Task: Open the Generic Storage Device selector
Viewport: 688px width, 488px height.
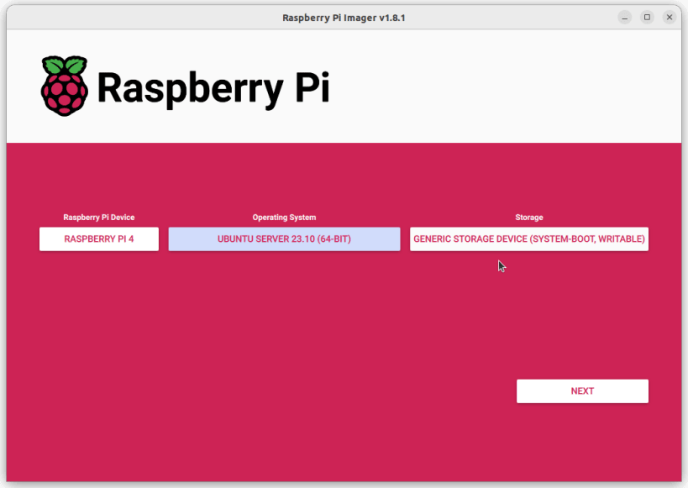Action: [528, 239]
